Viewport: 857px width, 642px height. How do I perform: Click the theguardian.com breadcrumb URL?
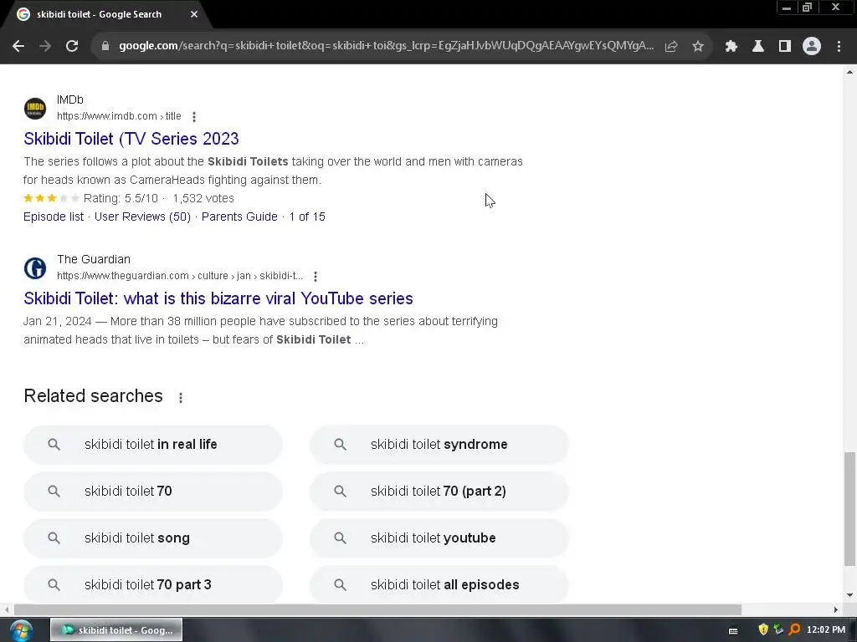179,276
